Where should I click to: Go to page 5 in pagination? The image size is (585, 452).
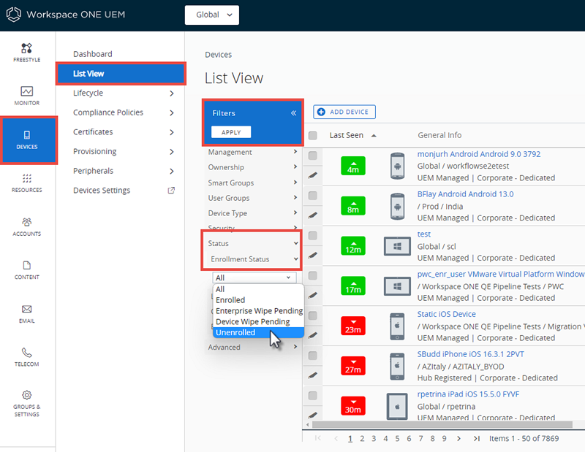coord(397,439)
